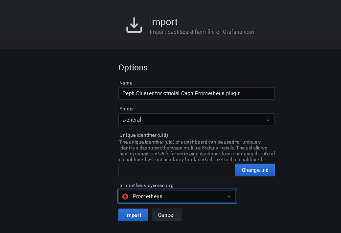Click the Prometheus flame logo icon
The width and height of the screenshot is (341, 233).
tap(125, 196)
